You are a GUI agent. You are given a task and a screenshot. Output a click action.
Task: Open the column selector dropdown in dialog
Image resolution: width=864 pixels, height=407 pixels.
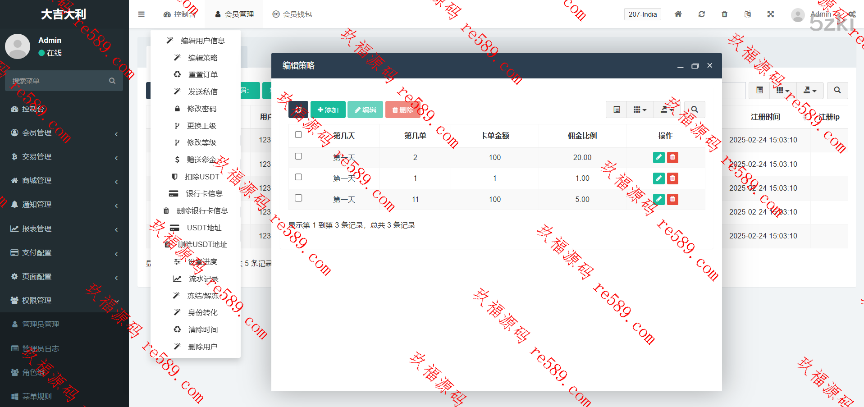640,110
